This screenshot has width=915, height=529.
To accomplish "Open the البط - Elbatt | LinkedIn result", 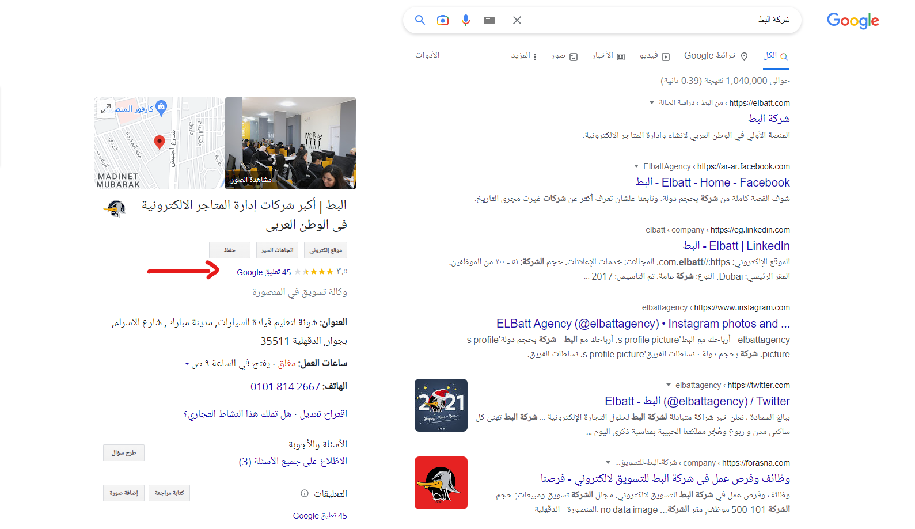I will (x=736, y=246).
